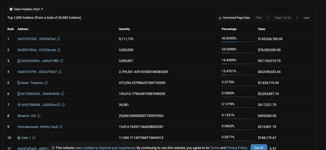
Task: Go to previous page with left chevron
Action: click(x=268, y=18)
